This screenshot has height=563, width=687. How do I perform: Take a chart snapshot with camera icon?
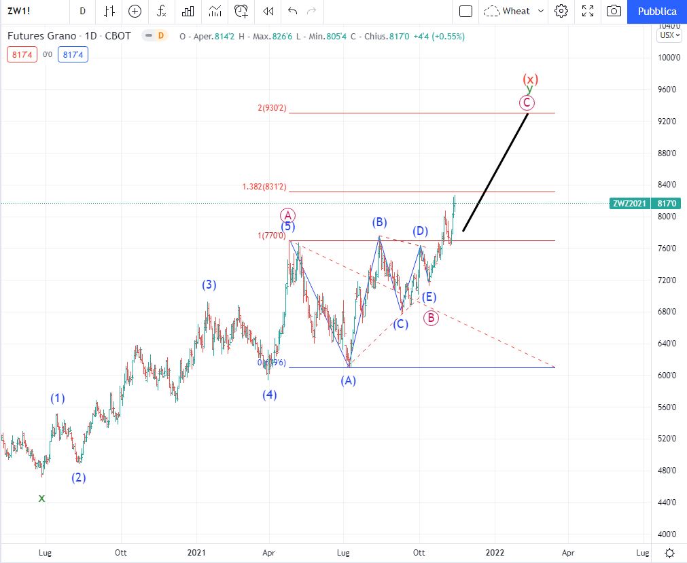click(614, 12)
